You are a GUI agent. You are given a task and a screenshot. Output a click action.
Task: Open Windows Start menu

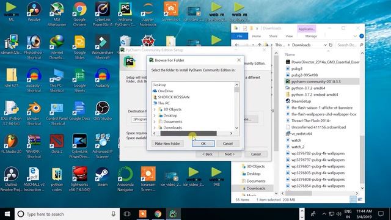click(x=7, y=214)
